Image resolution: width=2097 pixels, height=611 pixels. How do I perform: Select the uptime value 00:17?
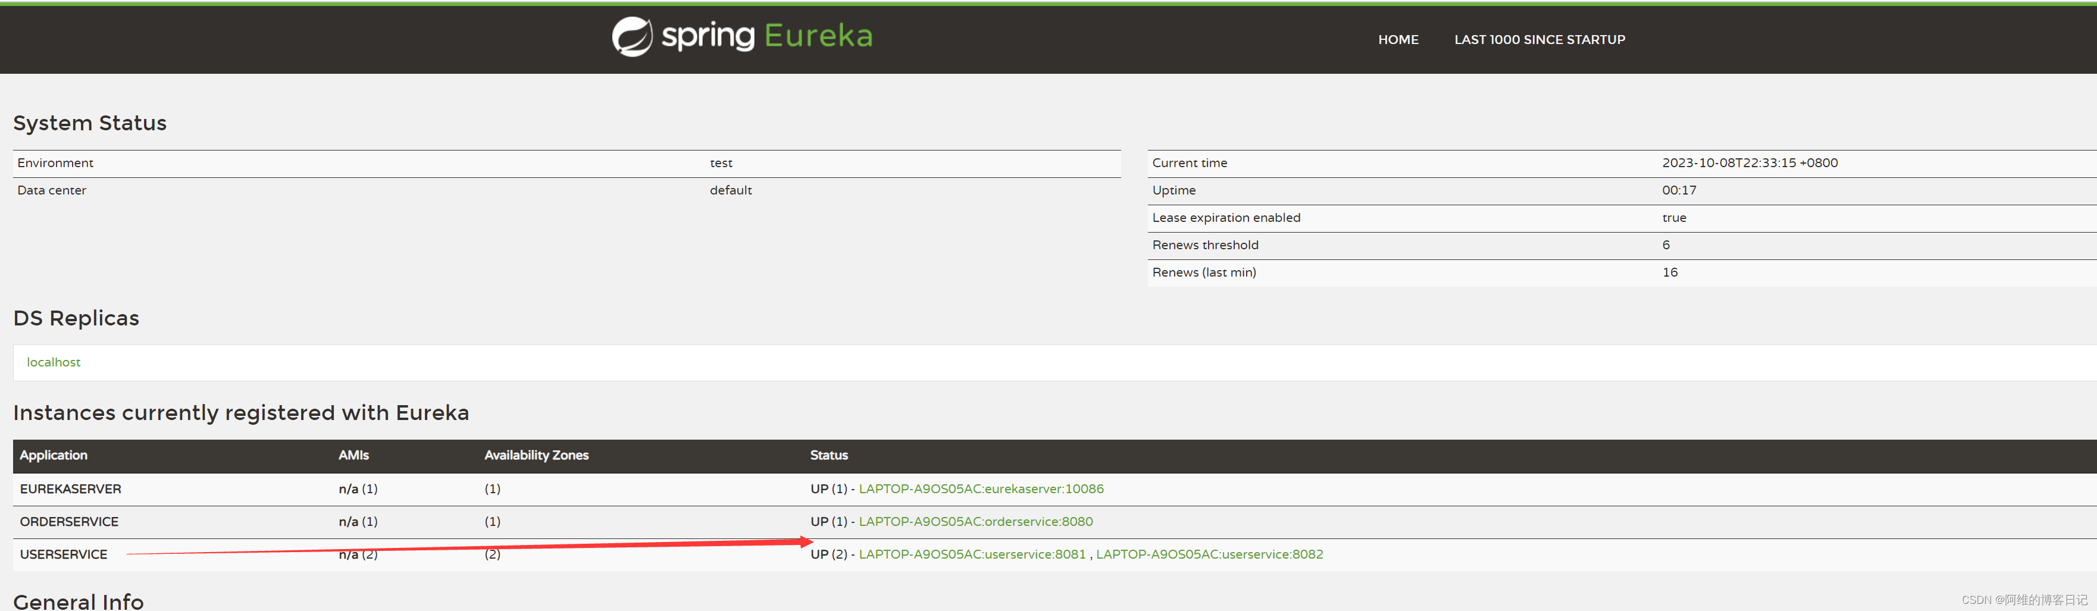[1679, 190]
